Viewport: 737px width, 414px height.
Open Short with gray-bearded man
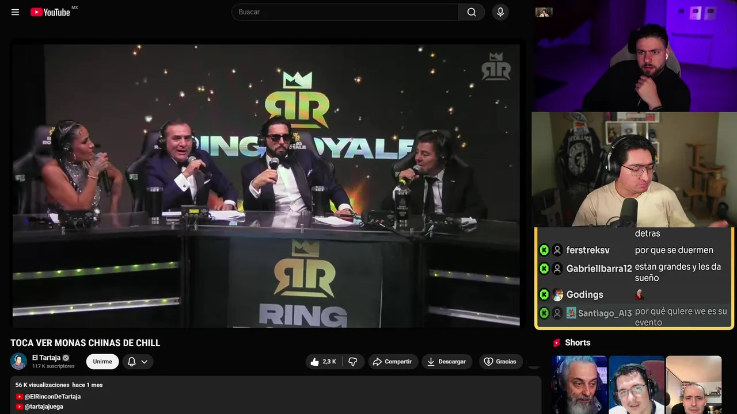coord(579,385)
